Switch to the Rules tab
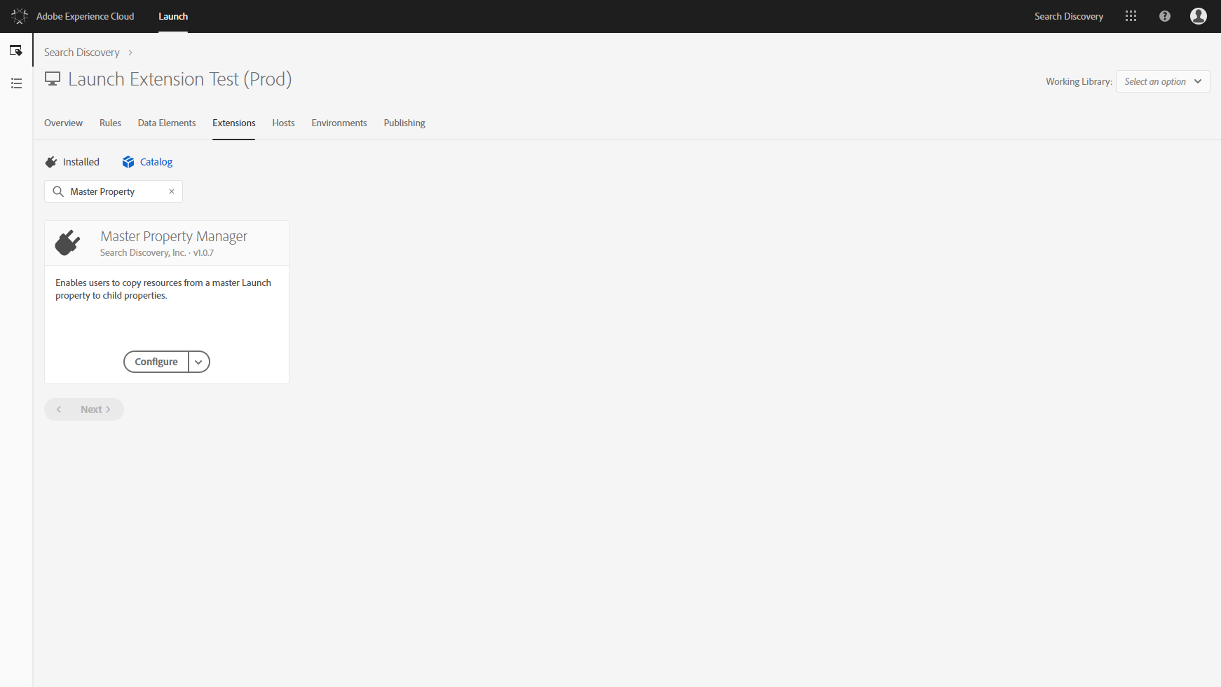This screenshot has width=1221, height=687. click(110, 123)
